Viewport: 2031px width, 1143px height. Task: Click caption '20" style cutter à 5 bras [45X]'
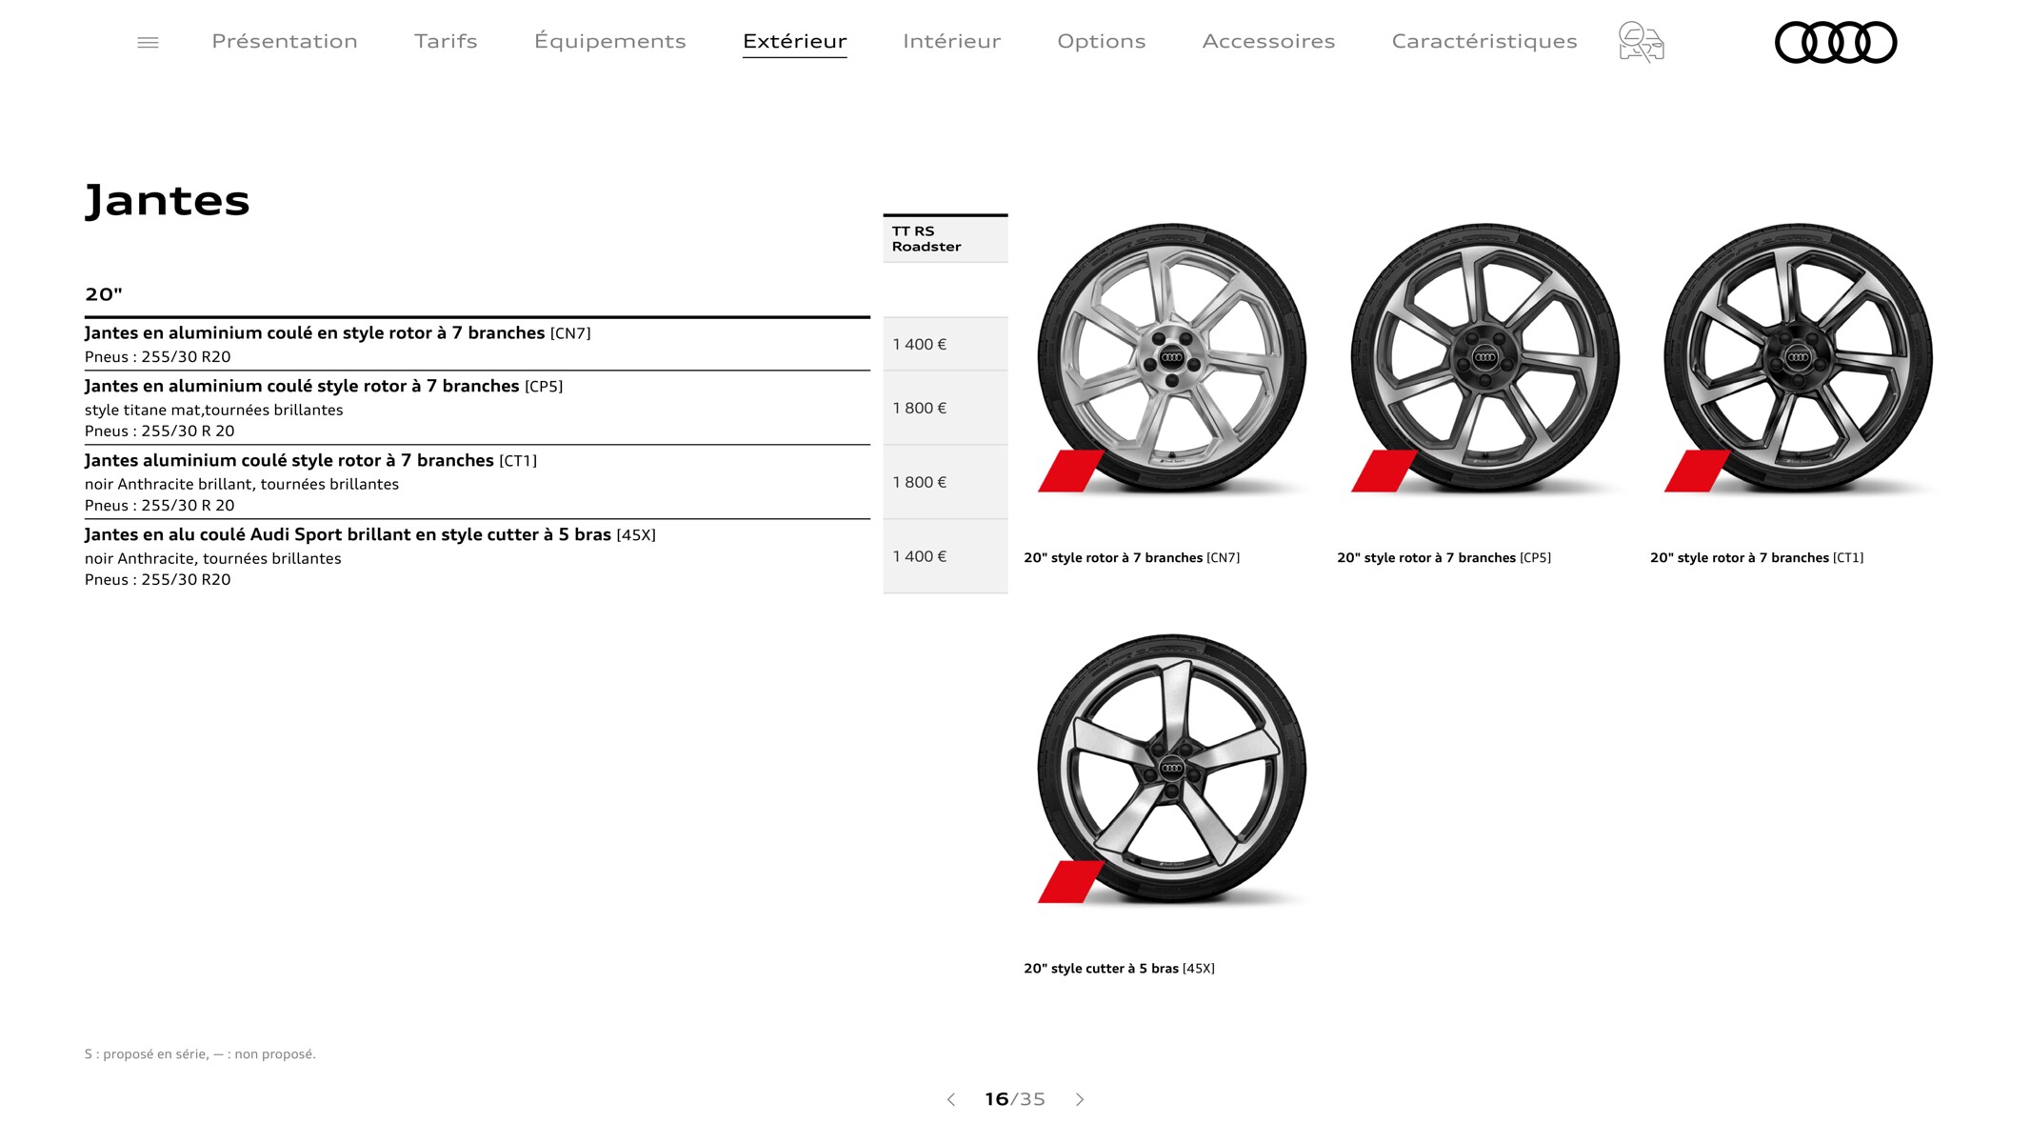point(1119,968)
